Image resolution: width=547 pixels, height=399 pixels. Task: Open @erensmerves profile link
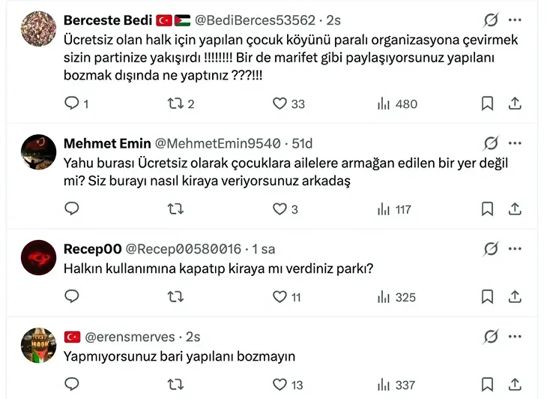click(x=130, y=337)
